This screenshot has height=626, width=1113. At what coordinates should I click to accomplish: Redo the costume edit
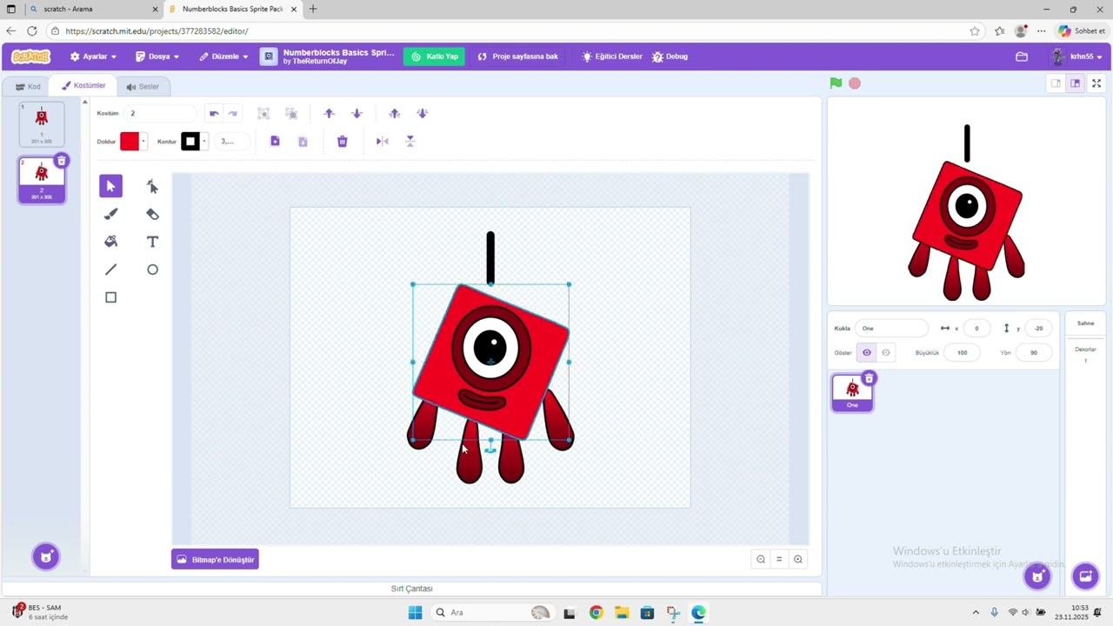(x=233, y=113)
